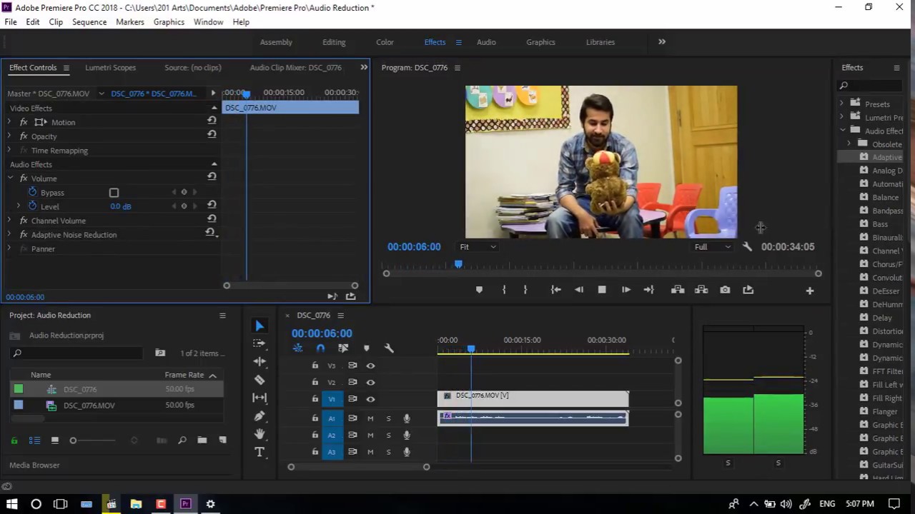Export audio in Effect Controls footer

351,296
